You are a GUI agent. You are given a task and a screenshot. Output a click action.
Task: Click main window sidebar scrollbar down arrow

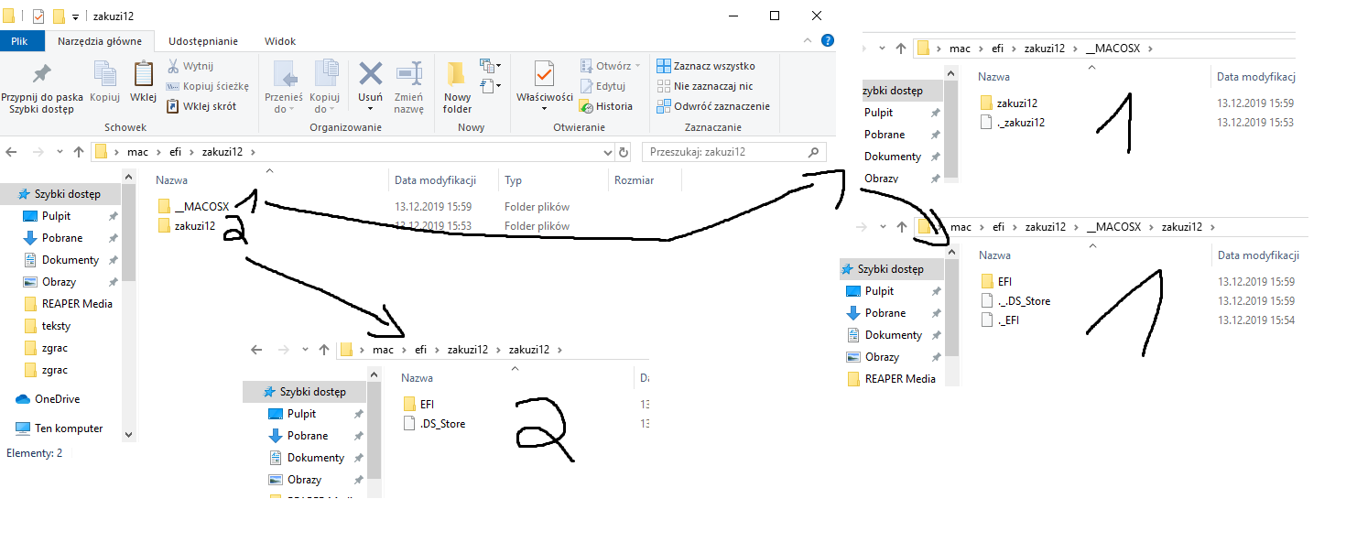[x=129, y=435]
